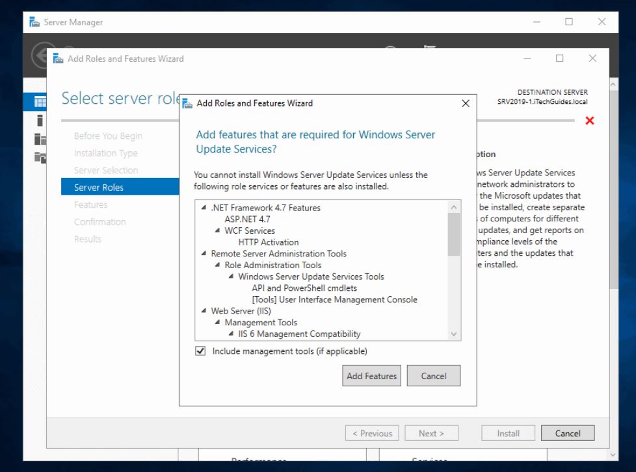Collapse .NET Framework 4.7 Features node
Image resolution: width=636 pixels, height=472 pixels.
point(204,207)
